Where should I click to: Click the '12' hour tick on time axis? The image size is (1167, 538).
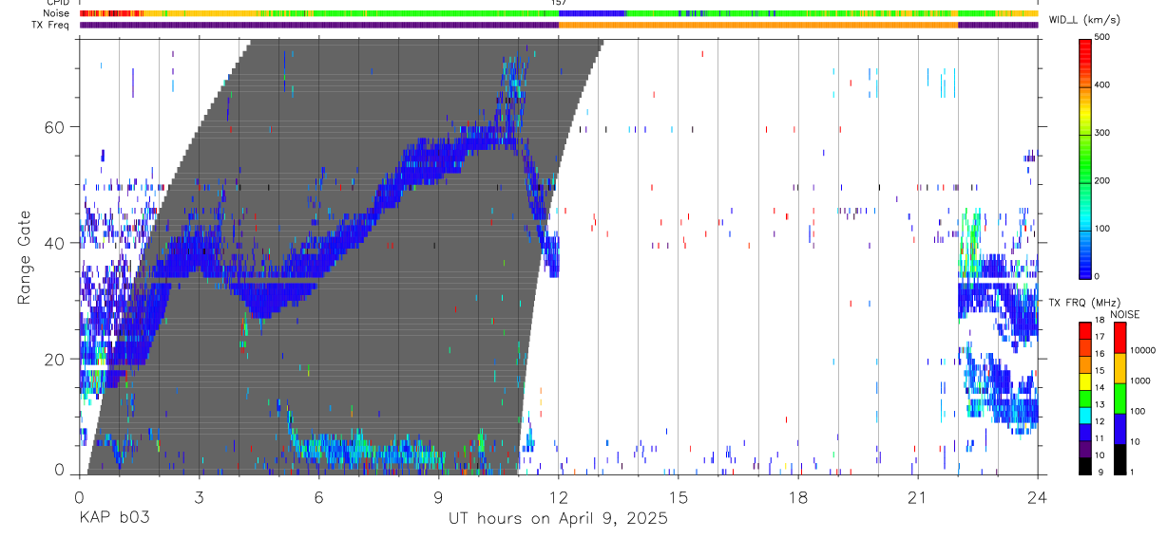click(x=559, y=497)
